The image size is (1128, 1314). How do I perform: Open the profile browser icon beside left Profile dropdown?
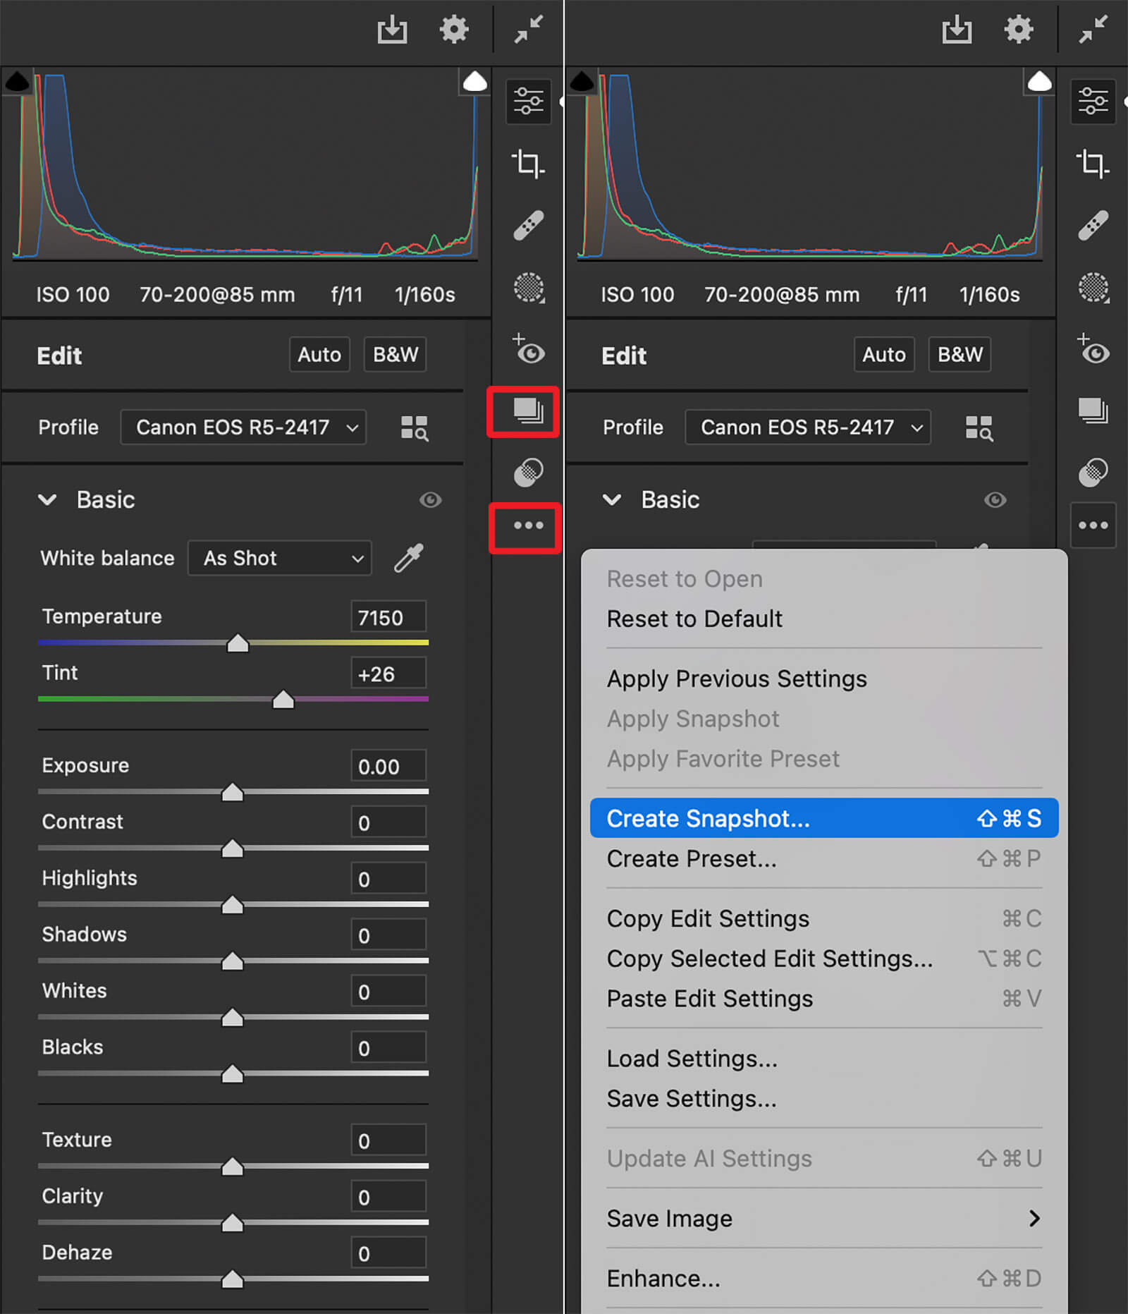414,427
